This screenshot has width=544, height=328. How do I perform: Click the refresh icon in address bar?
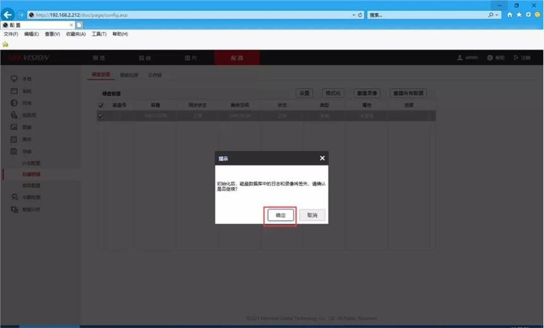(x=361, y=15)
